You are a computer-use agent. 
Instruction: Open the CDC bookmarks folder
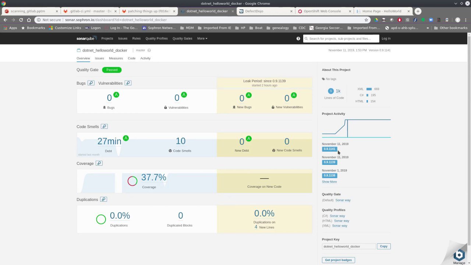[x=299, y=28]
